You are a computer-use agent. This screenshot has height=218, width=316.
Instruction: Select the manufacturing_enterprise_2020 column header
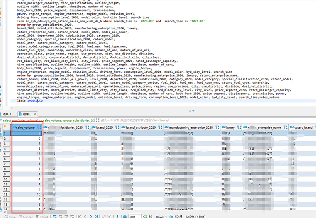(191, 127)
